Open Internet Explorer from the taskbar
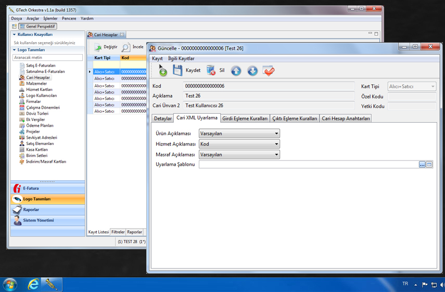445x292 pixels. click(x=33, y=284)
